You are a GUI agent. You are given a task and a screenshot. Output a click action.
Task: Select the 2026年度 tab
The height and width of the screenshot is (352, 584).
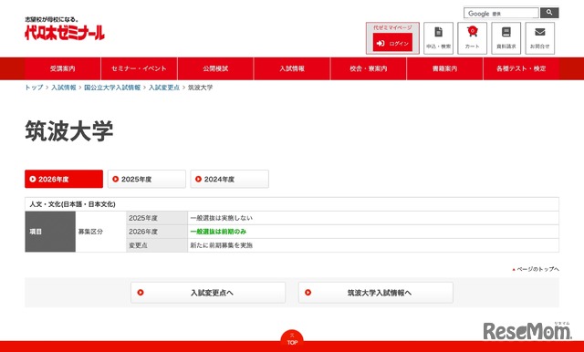64,179
